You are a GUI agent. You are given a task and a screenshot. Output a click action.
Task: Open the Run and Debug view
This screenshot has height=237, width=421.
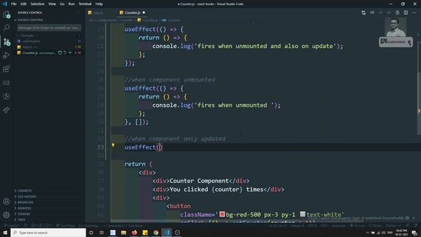pos(7,55)
